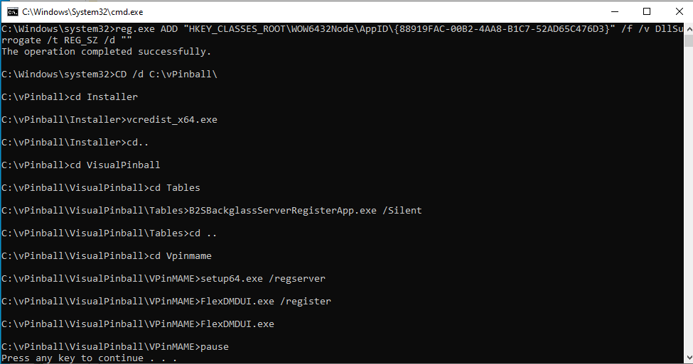This screenshot has width=693, height=364.
Task: Minimize the command prompt window
Action: tap(613, 11)
